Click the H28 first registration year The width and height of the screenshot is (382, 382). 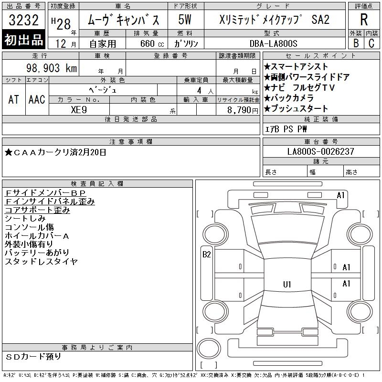pos(62,23)
